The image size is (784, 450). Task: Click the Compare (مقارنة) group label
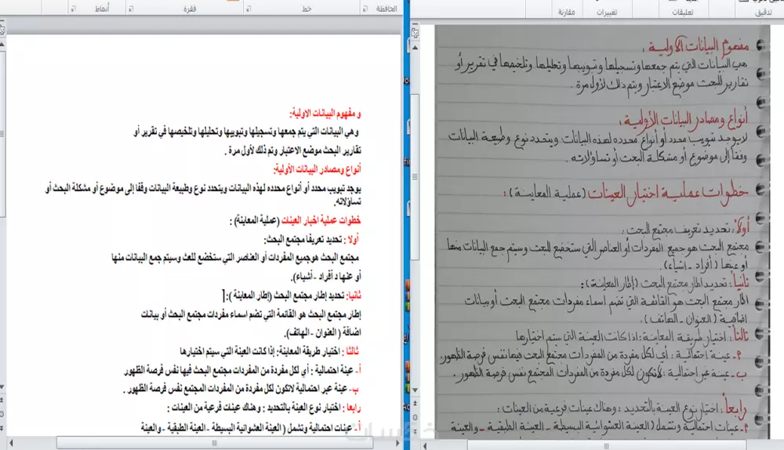[567, 12]
